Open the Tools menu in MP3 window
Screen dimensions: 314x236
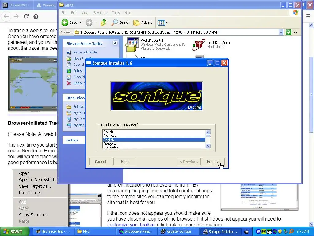(x=116, y=13)
